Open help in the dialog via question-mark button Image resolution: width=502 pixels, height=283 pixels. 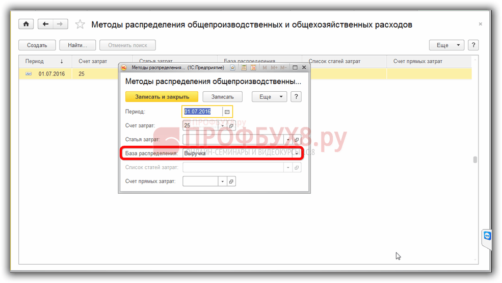coord(296,96)
